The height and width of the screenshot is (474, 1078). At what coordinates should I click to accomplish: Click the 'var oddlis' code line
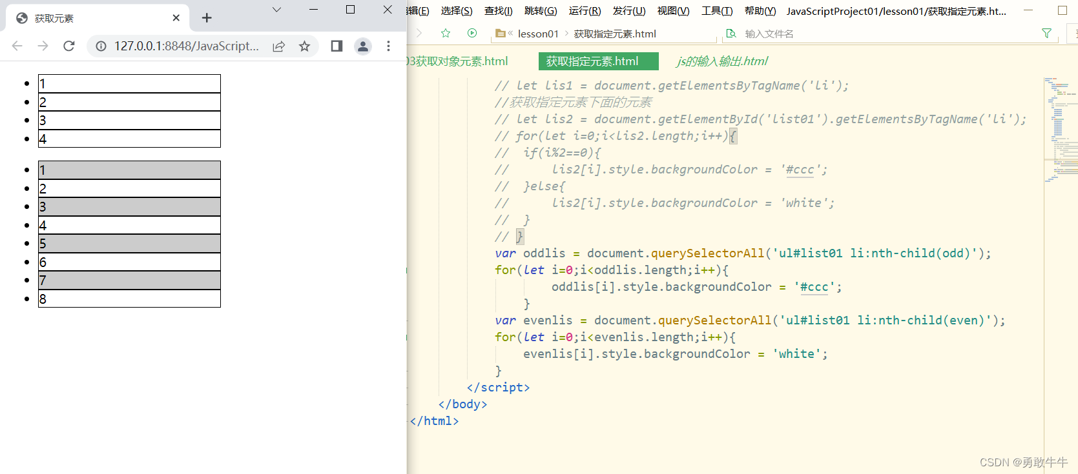tap(743, 253)
